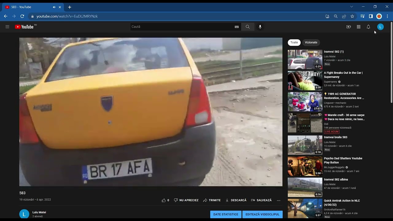Screen dimensions: 393x221
Task: Open the account avatar menu
Action: click(380, 27)
